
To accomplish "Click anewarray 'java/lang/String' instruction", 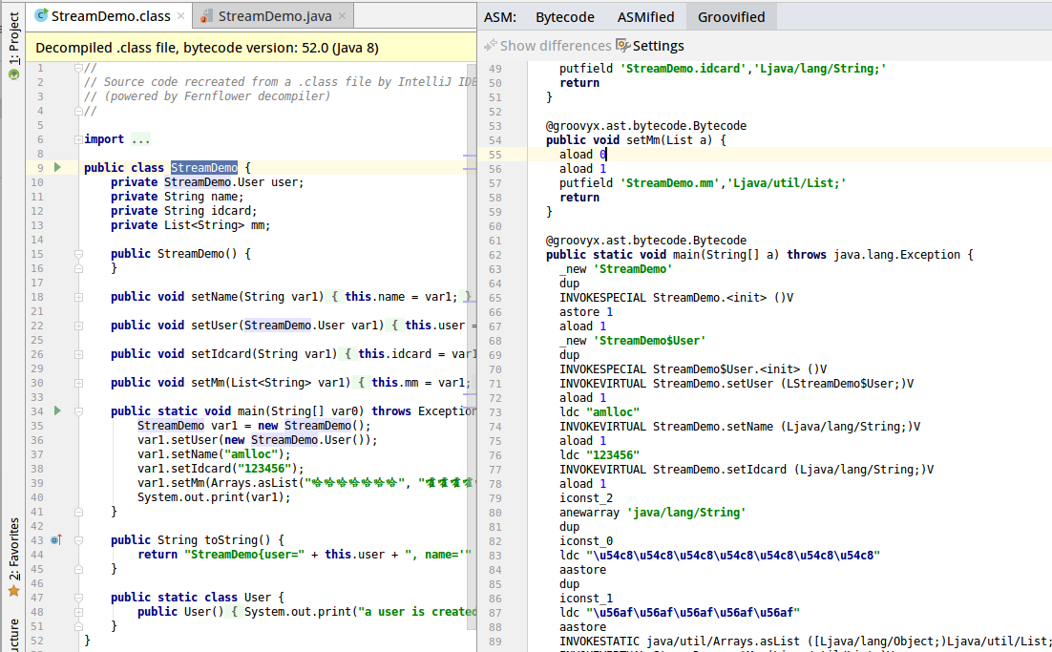I will pyautogui.click(x=652, y=512).
